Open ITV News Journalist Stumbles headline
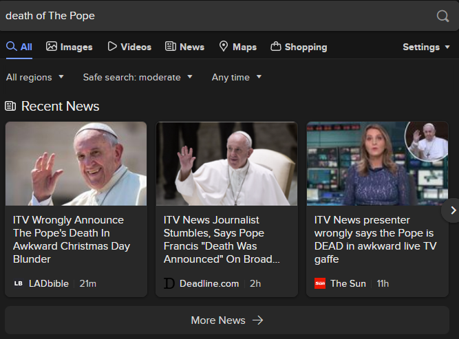The image size is (459, 339). pyautogui.click(x=222, y=239)
